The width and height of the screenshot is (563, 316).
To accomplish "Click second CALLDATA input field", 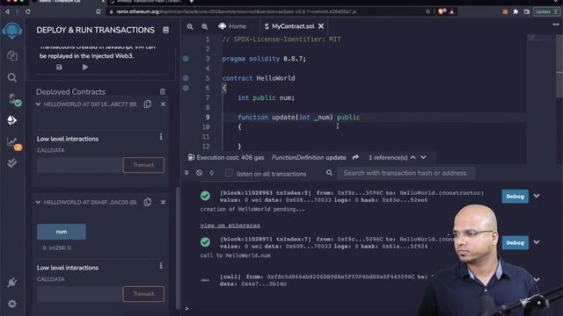I will [x=79, y=294].
